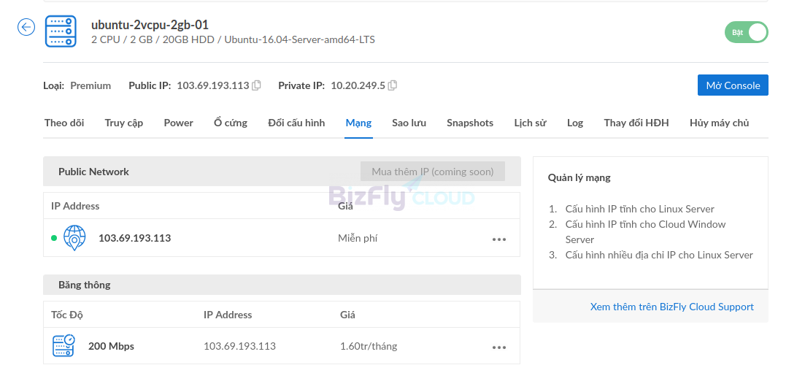Switch to the Sao lưu tab

point(409,123)
